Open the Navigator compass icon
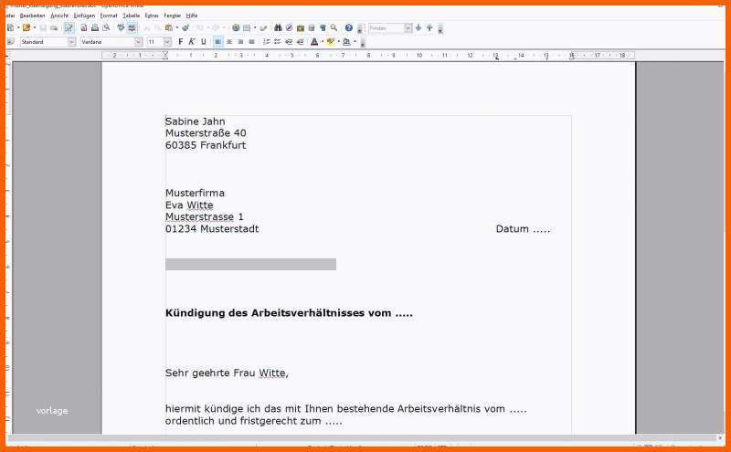Viewport: 731px width, 452px height. (x=289, y=28)
